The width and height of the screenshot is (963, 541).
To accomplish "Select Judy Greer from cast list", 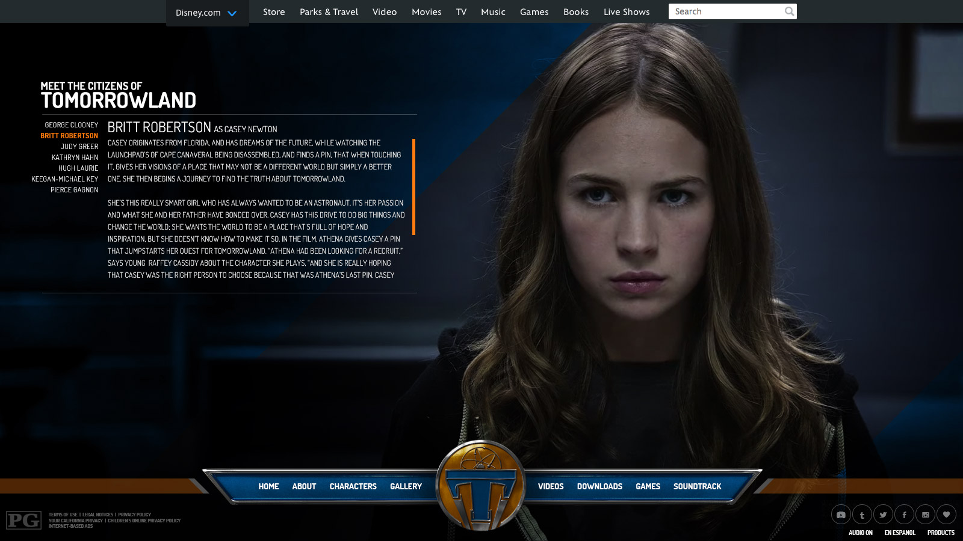I will tap(79, 147).
